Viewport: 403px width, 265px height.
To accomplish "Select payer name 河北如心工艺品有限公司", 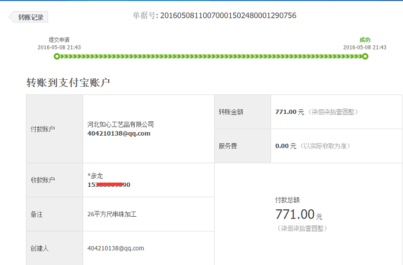I will click(x=120, y=124).
